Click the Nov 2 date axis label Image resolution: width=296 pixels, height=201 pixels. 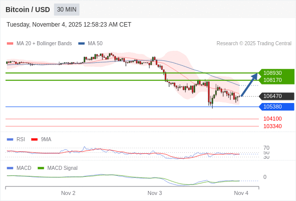(x=68, y=193)
